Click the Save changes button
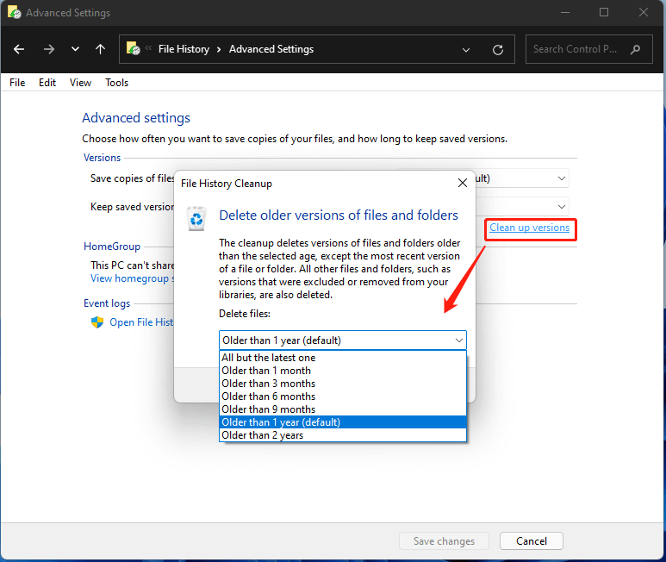 [x=444, y=540]
